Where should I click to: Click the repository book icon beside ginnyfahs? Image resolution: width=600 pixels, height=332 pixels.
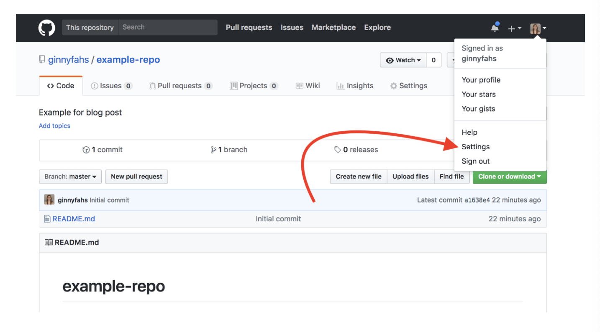point(42,60)
